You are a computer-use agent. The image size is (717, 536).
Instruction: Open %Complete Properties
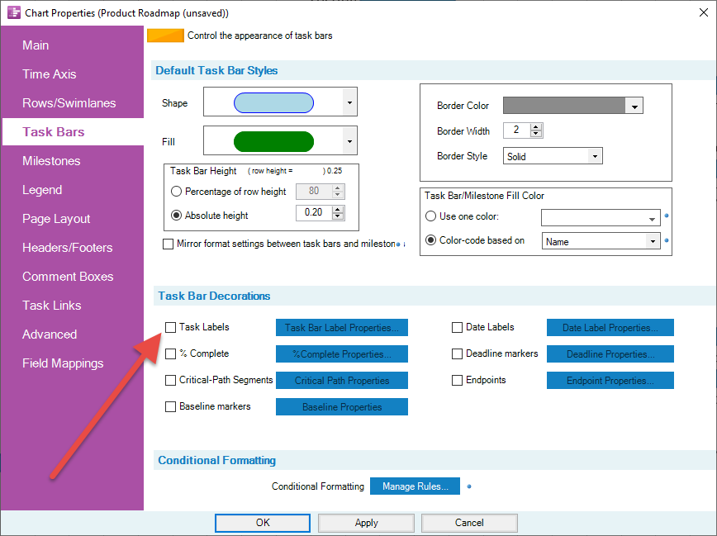pyautogui.click(x=342, y=354)
